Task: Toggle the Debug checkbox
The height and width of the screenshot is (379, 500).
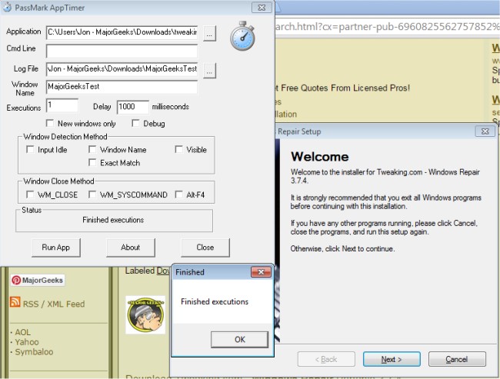Action: pyautogui.click(x=135, y=123)
